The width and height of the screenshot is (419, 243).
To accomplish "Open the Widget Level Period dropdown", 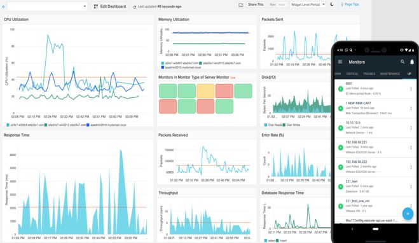I will [x=308, y=5].
